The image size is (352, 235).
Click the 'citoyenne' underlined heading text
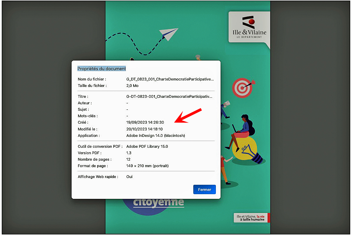158,202
